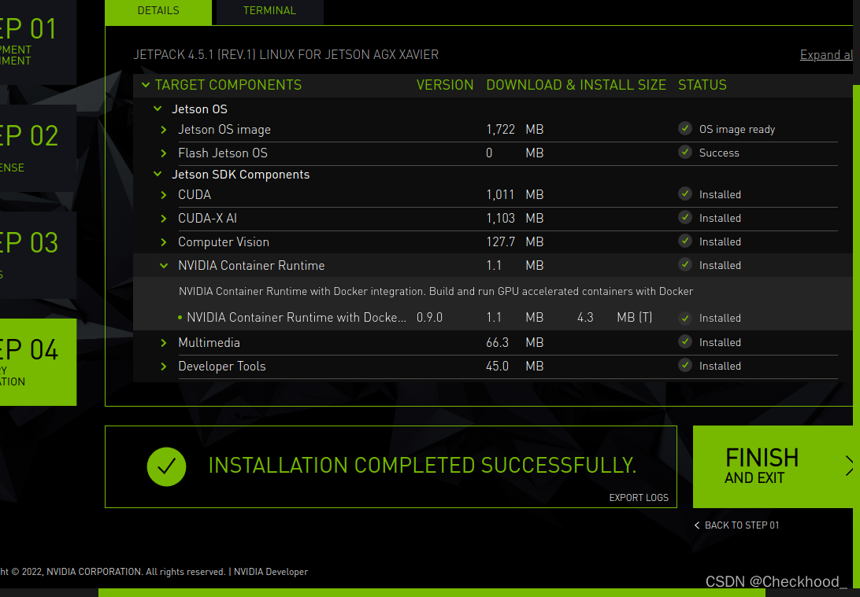This screenshot has height=597, width=860.
Task: Click the Installed check icon for Computer Vision
Action: click(x=685, y=241)
